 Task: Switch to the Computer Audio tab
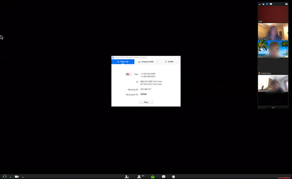(x=146, y=62)
